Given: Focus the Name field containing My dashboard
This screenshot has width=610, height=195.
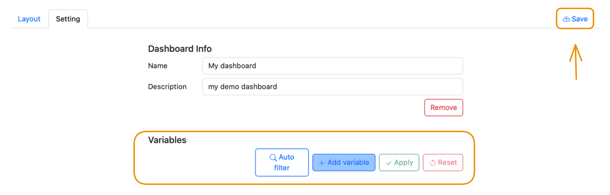Looking at the screenshot, I should click(332, 66).
